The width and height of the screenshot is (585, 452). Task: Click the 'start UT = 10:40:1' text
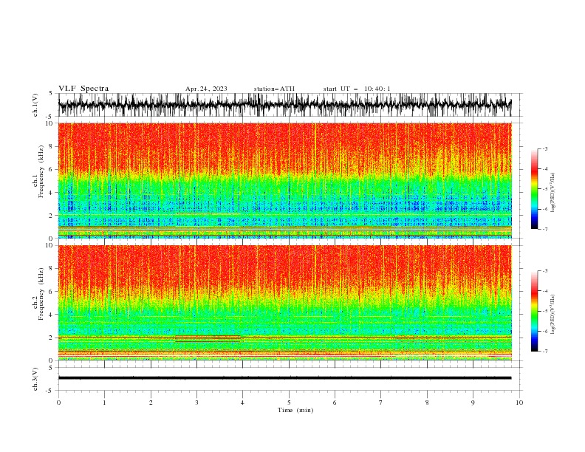pyautogui.click(x=357, y=89)
